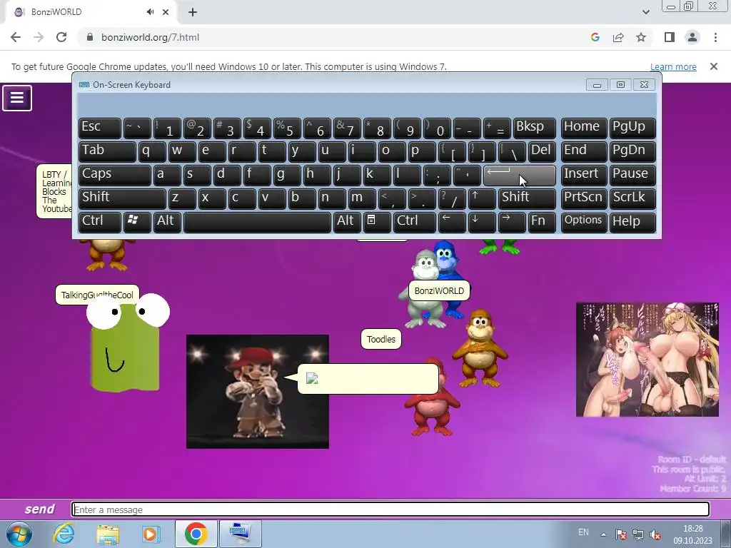Click the volume icon in the system tray
Image resolution: width=731 pixels, height=548 pixels.
click(656, 535)
